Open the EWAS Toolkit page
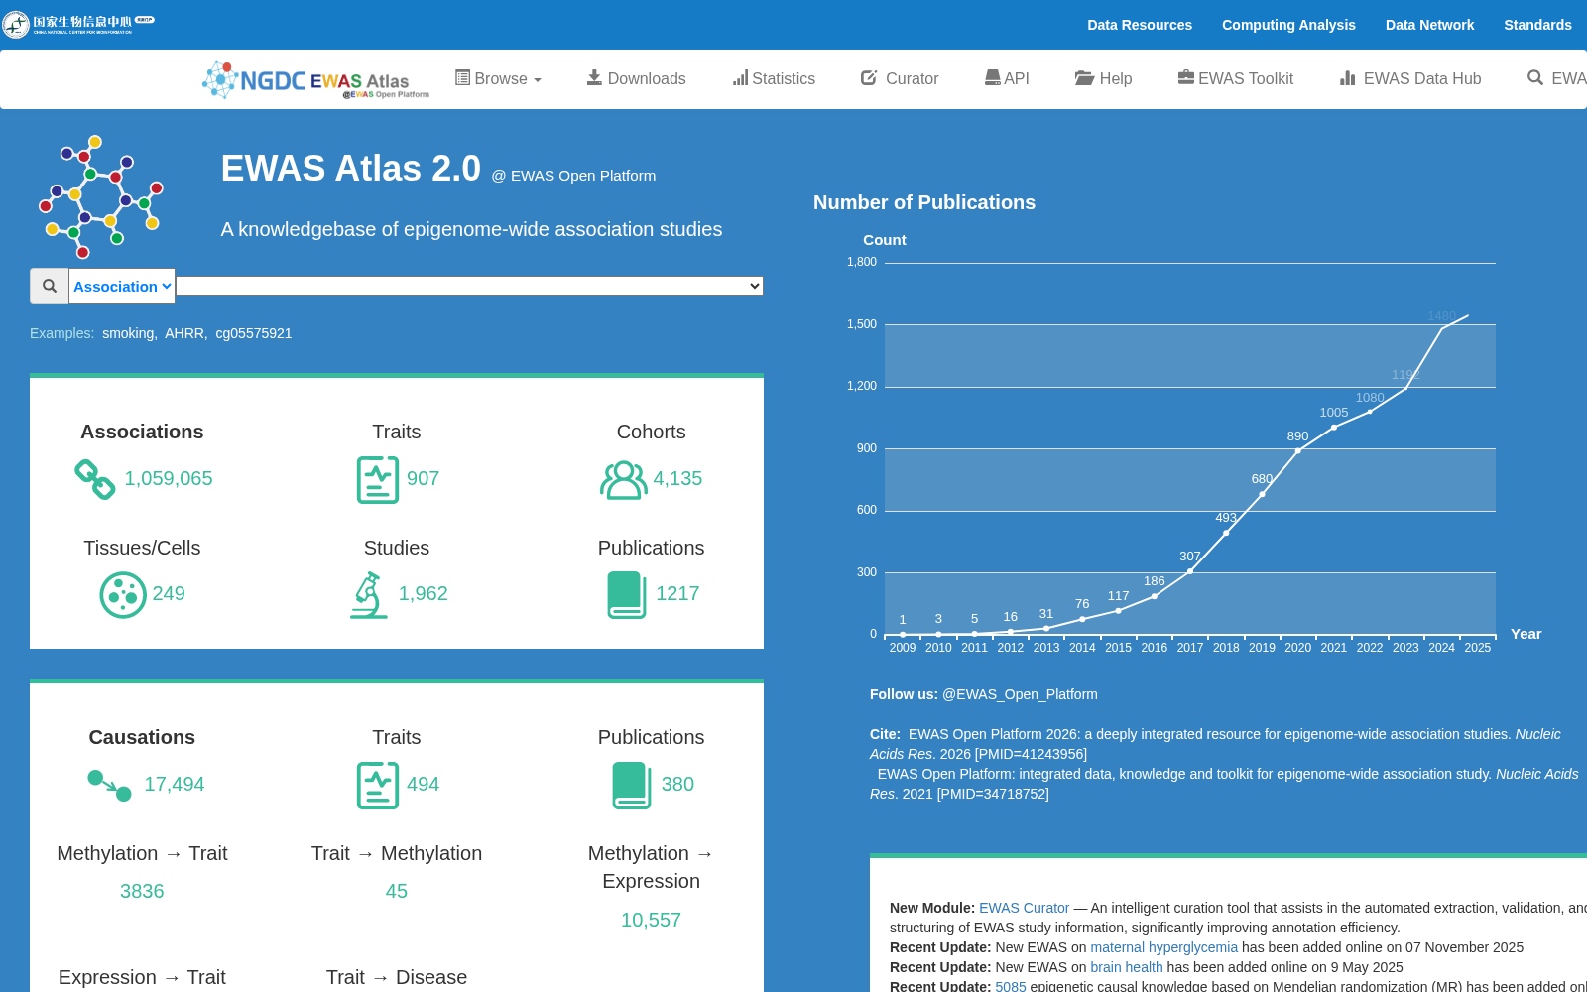This screenshot has width=1587, height=992. pos(1236,78)
